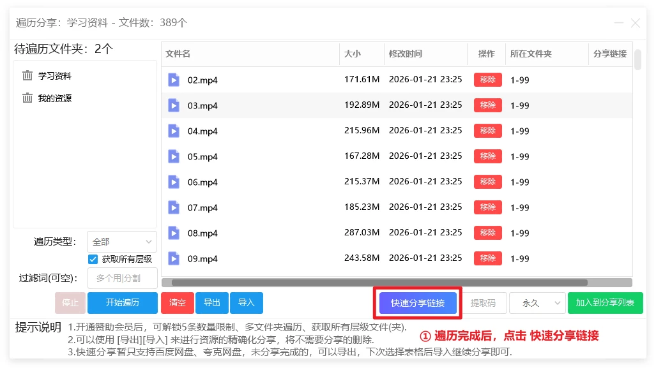This screenshot has height=370, width=656.
Task: Toggle the 获取所有层级 checkbox
Action: (93, 259)
